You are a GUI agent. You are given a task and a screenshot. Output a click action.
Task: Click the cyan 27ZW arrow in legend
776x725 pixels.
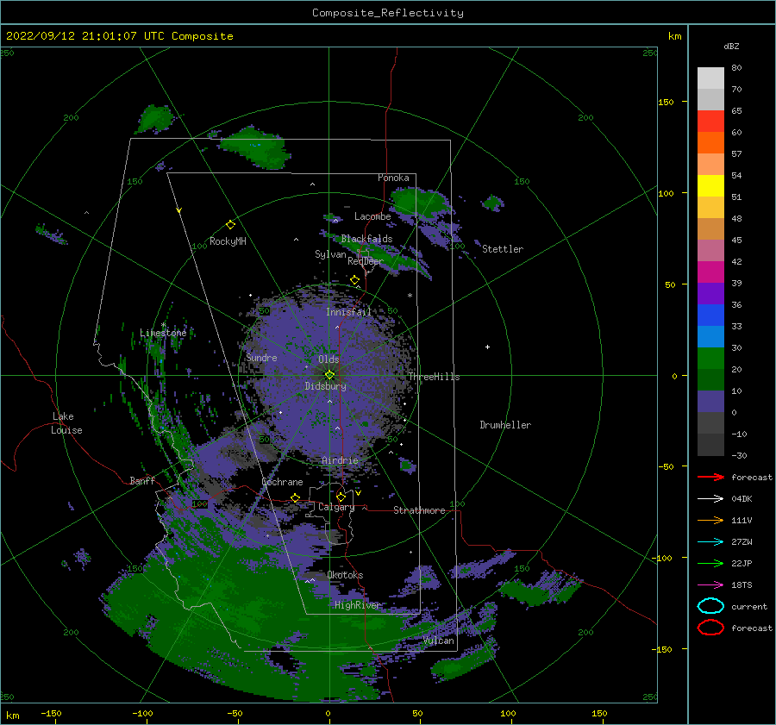click(710, 542)
